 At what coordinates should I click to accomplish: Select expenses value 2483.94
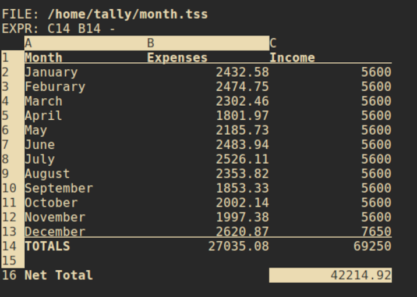[x=242, y=145]
